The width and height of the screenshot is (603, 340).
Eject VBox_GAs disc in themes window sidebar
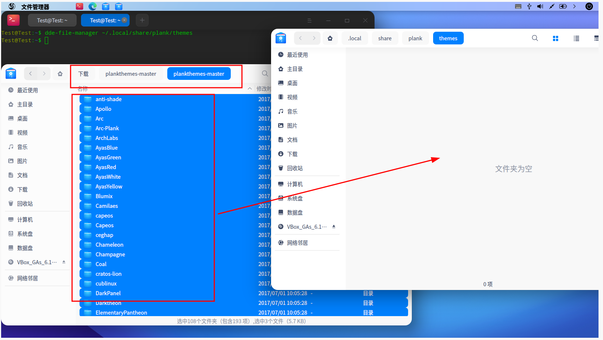point(334,227)
